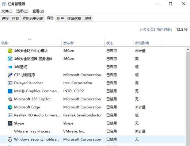The image size is (190, 146).
Task: Select the Intel® Graphics Comman... entry
Action: pyautogui.click(x=37, y=91)
